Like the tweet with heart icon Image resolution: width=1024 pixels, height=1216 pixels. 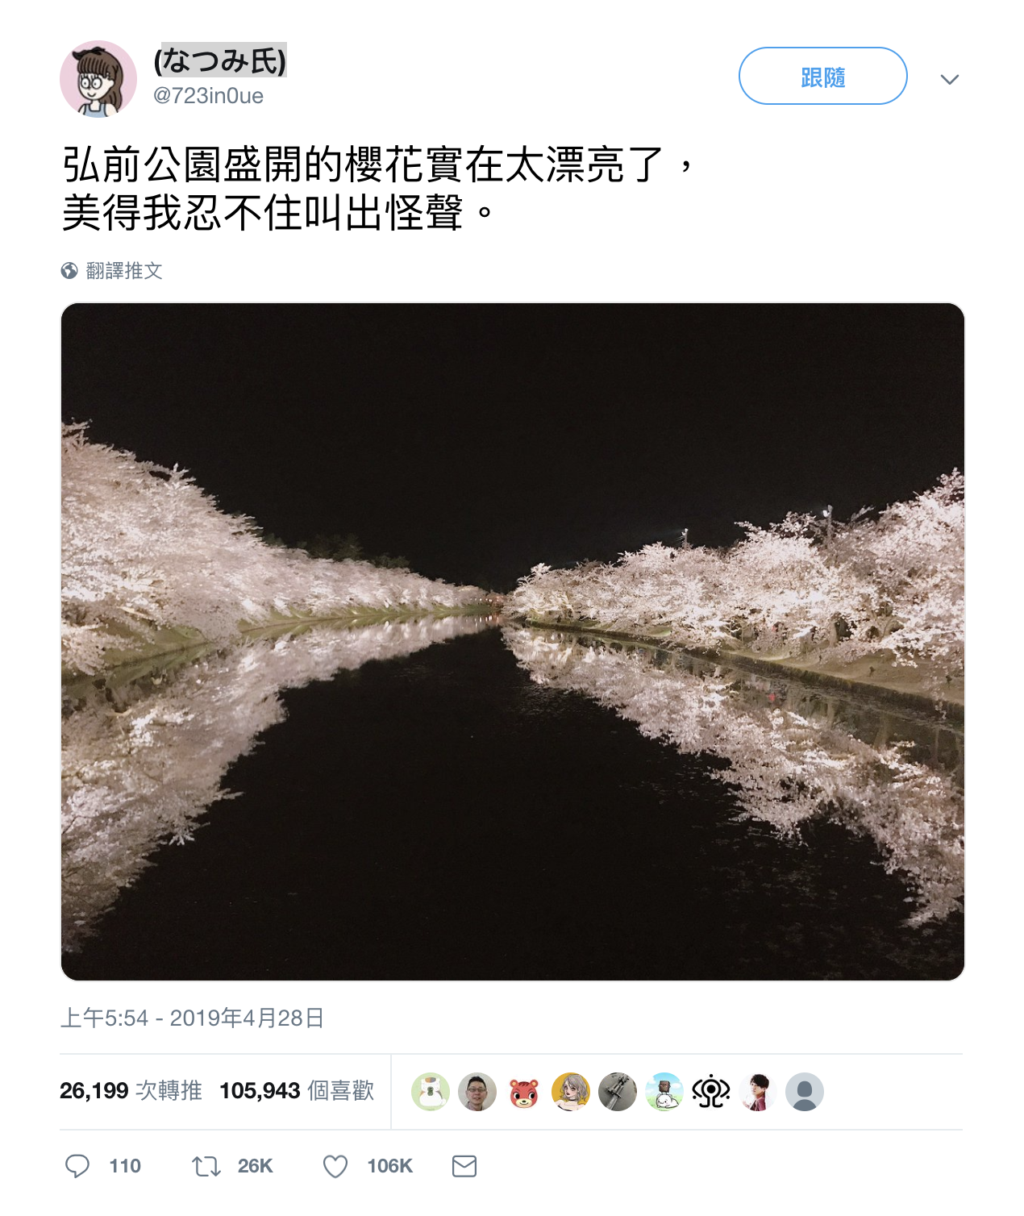[335, 1166]
